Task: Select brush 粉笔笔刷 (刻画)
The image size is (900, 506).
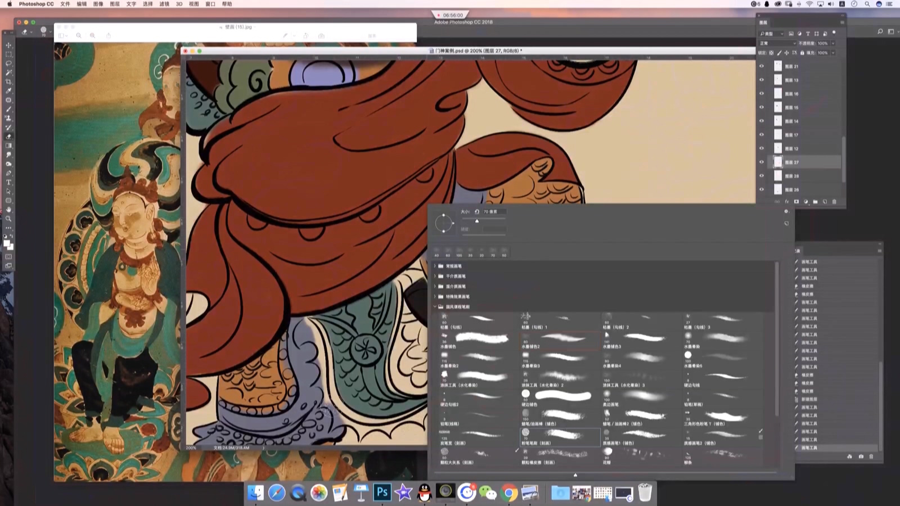Action: click(560, 437)
